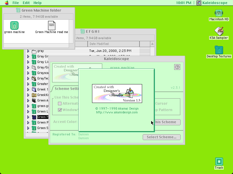Click the "2 items, 7.94 GB available" text

pyautogui.click(x=39, y=17)
